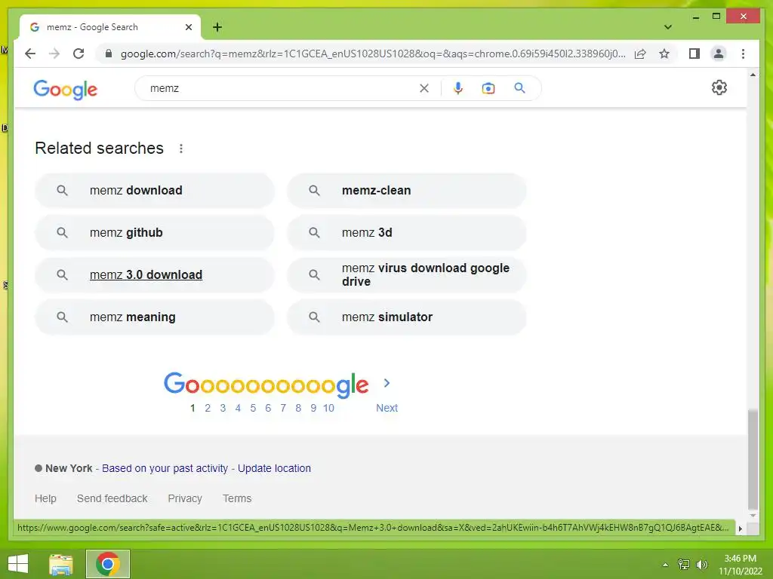Clear the search box with the X
This screenshot has height=579, width=773.
(424, 88)
